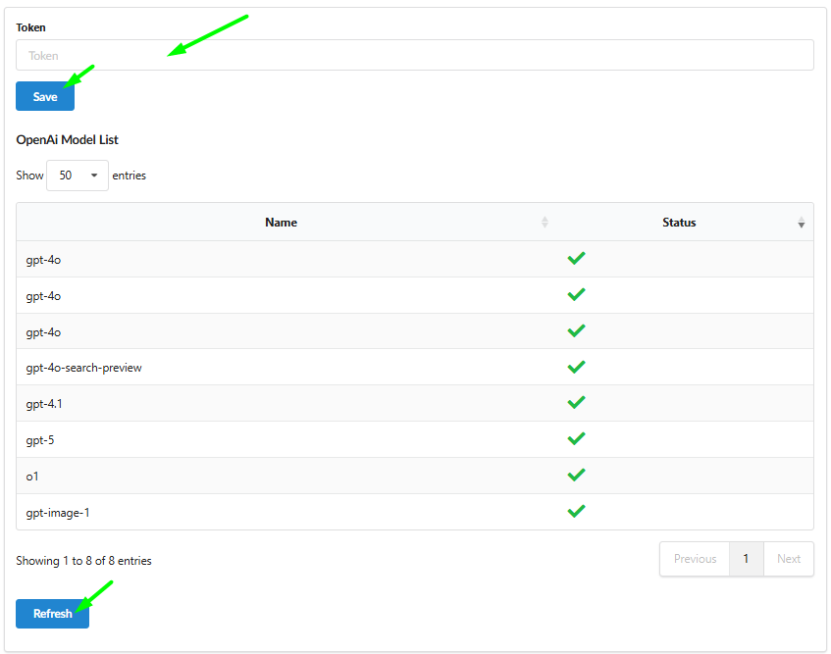Click the status checkmark for gpt-4.1
The image size is (831, 654).
tap(576, 402)
